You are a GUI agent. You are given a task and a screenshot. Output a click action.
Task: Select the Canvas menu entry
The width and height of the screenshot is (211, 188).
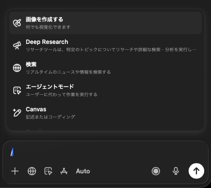tap(105, 113)
